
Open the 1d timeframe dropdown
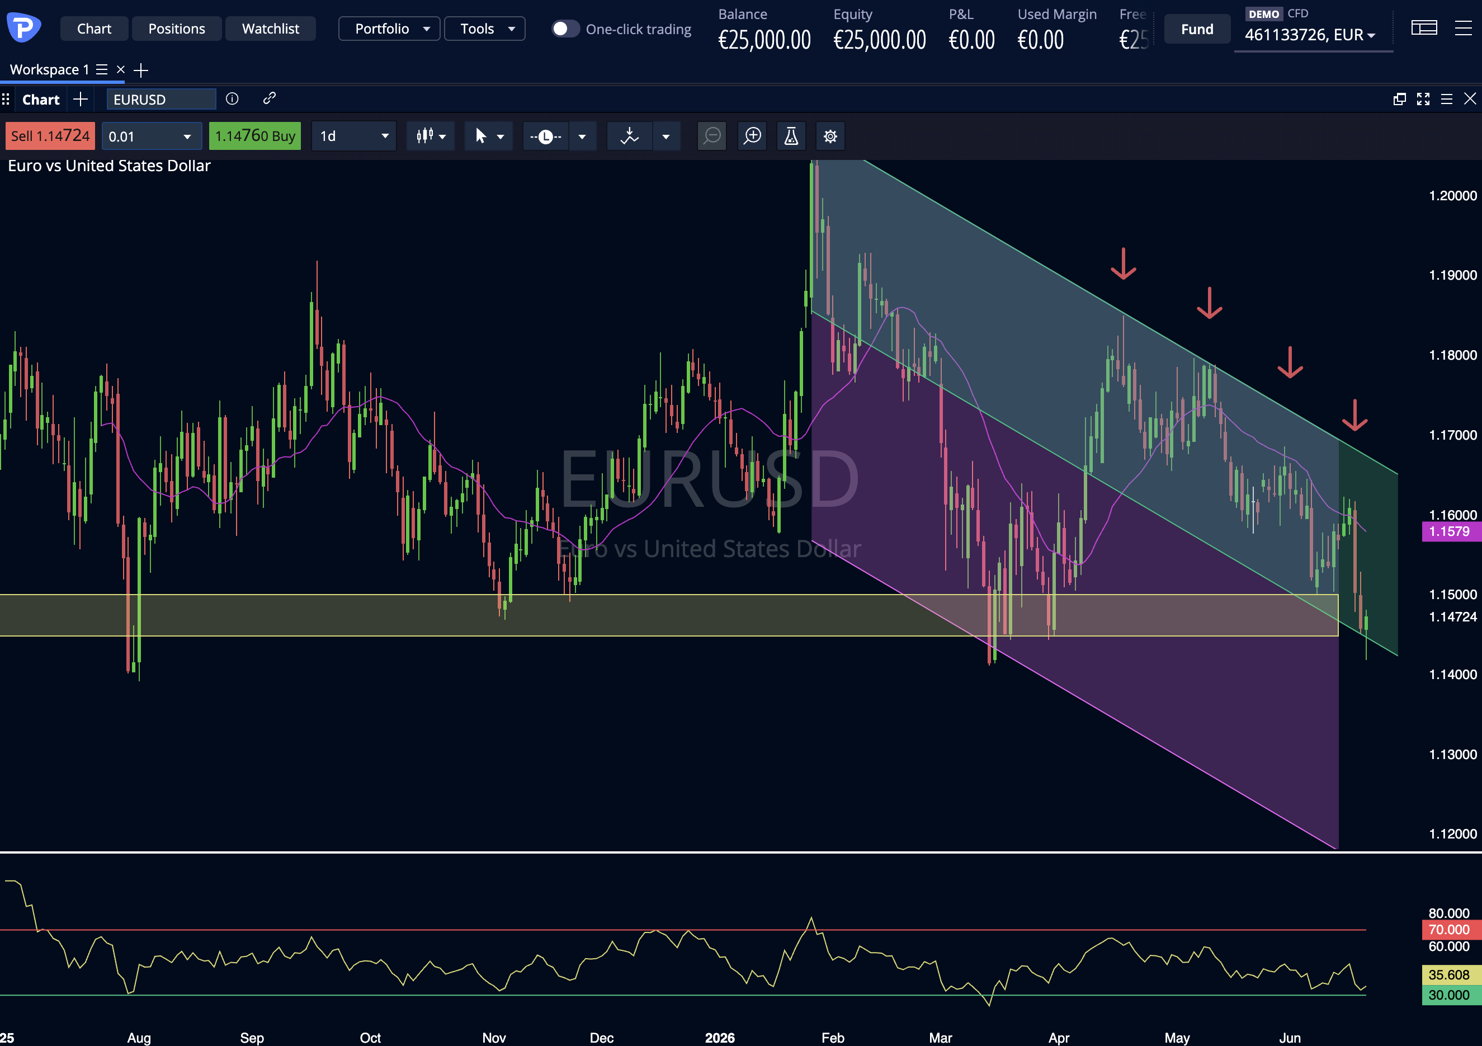353,136
